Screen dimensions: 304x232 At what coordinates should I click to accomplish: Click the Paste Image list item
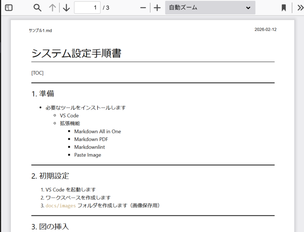88,155
